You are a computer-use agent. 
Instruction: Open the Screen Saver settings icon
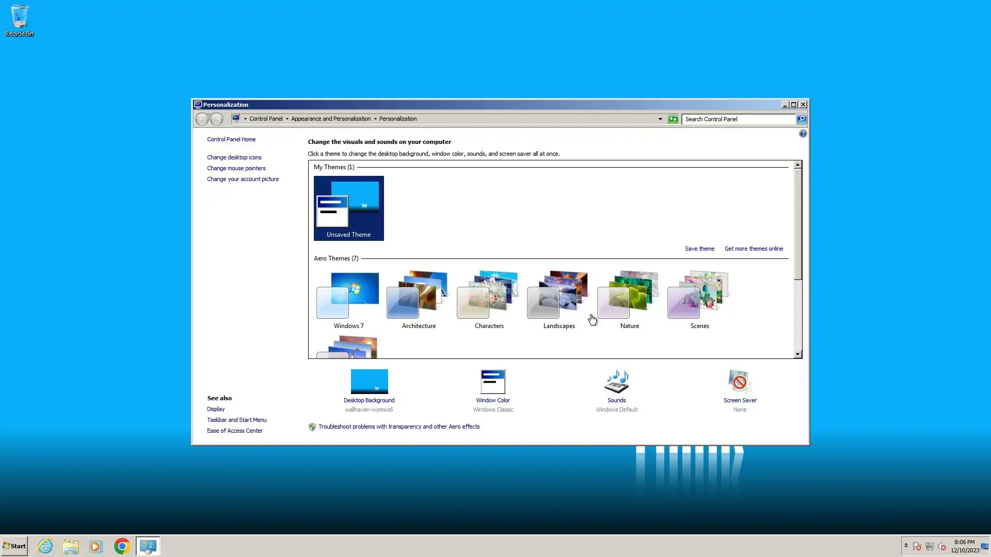click(x=740, y=382)
